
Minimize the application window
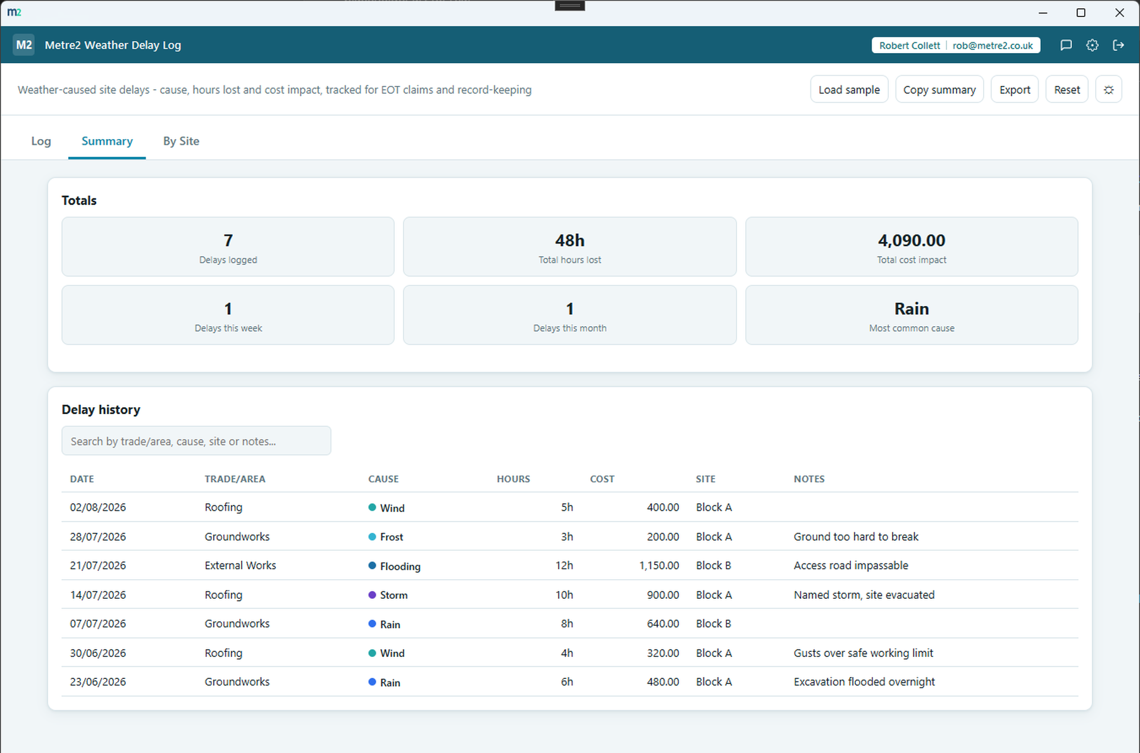tap(1043, 13)
